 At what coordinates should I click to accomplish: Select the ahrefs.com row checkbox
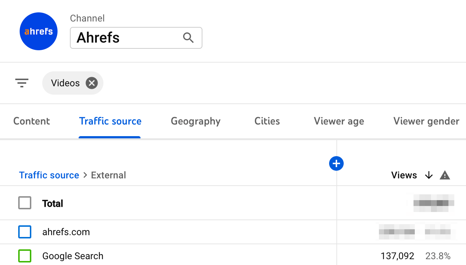25,232
